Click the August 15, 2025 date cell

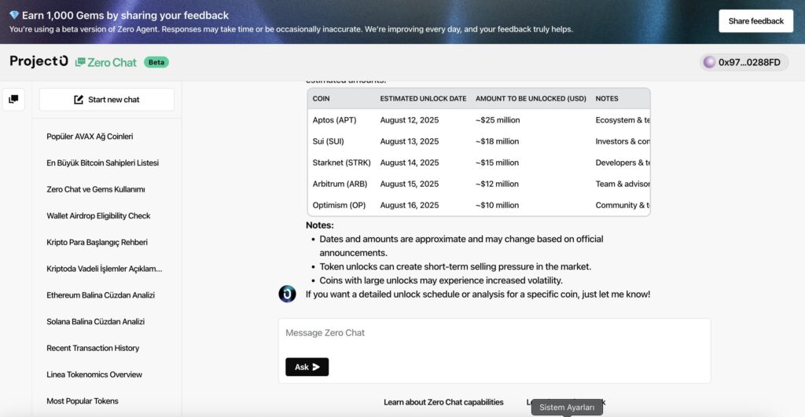409,184
